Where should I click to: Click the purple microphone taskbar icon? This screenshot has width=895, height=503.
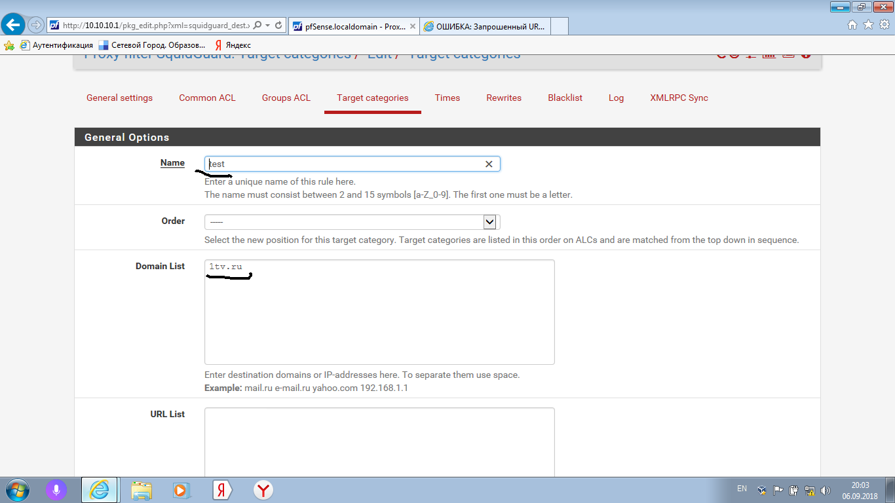[56, 490]
